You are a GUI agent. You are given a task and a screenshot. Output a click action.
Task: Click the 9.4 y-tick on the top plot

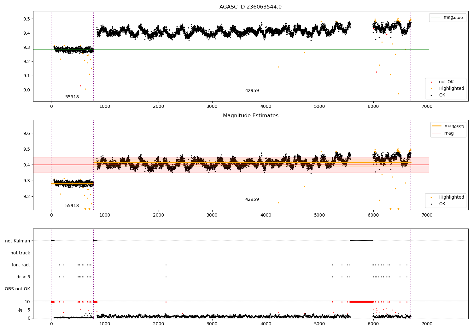click(26, 33)
